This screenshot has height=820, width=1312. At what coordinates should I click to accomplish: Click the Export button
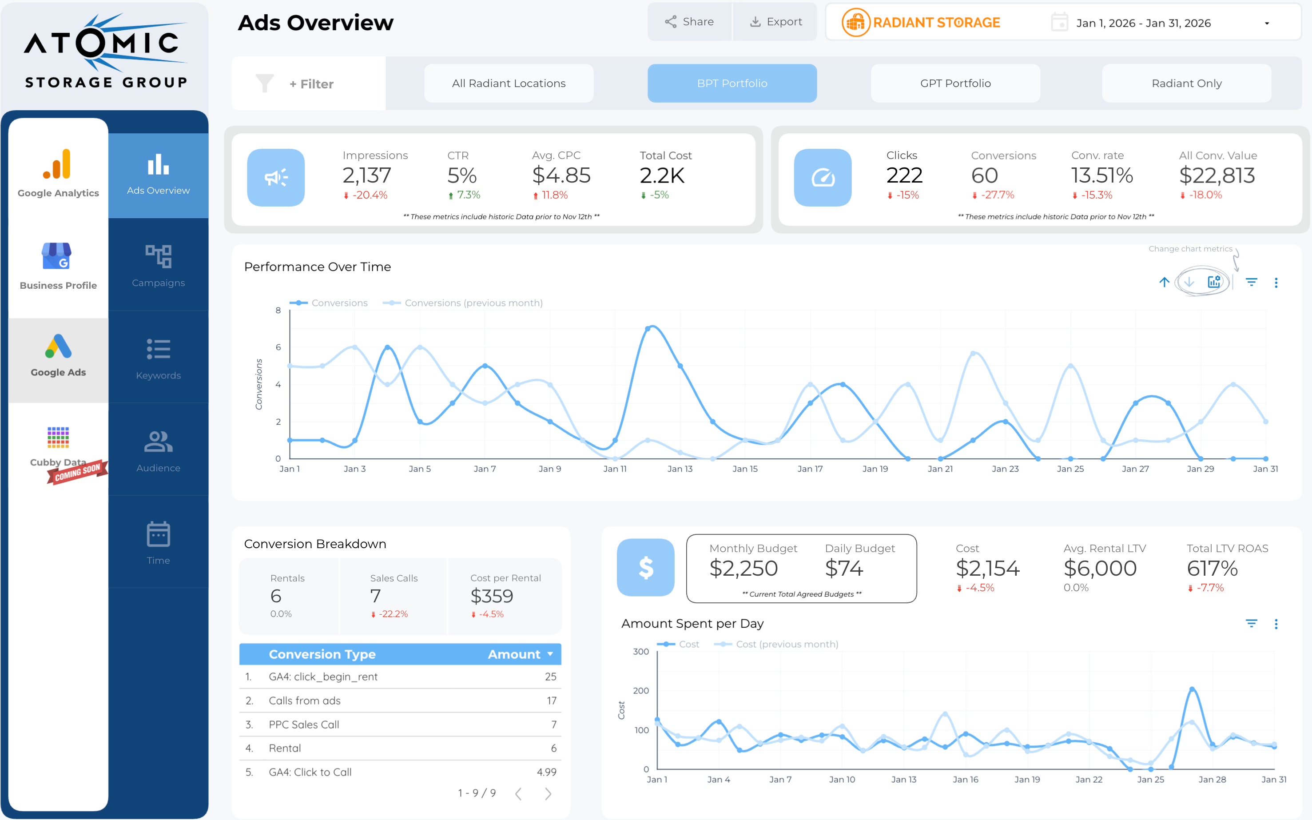[x=775, y=22]
